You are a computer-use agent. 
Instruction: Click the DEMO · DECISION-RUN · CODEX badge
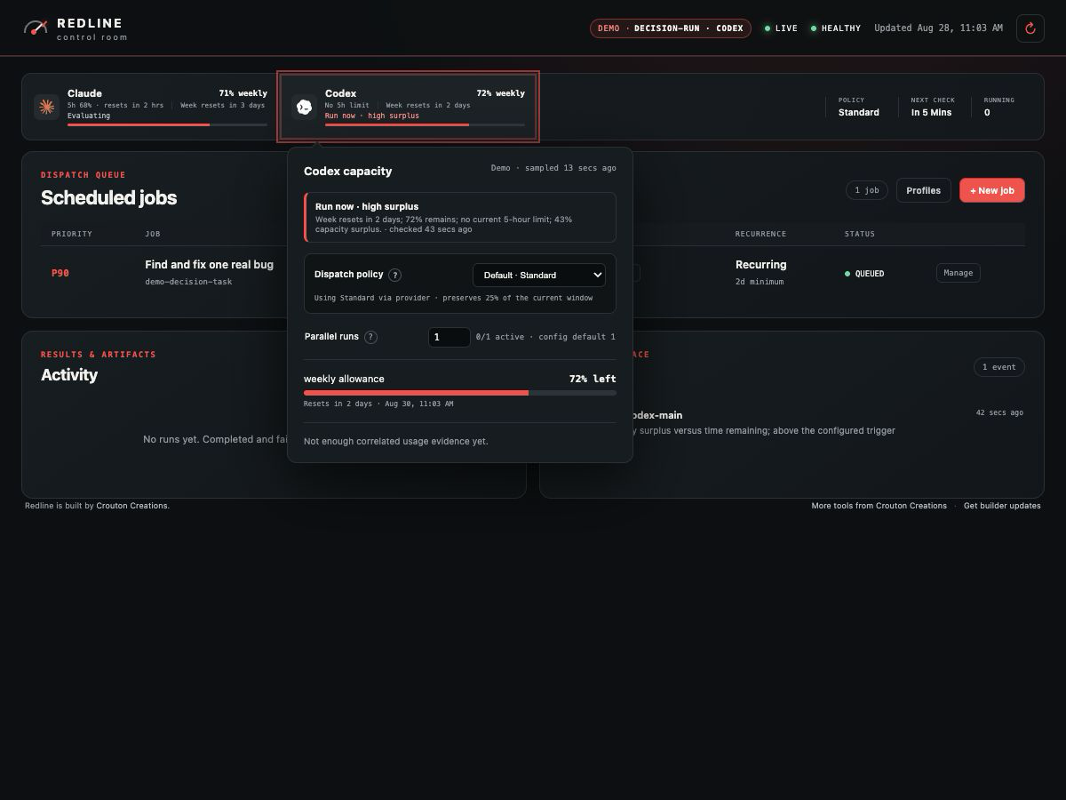click(x=671, y=28)
